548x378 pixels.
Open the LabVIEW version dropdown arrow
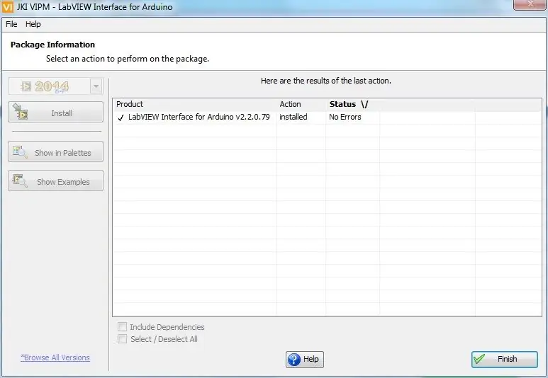pyautogui.click(x=96, y=86)
